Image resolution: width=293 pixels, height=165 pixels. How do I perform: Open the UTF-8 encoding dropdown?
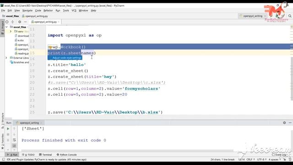[261, 159]
